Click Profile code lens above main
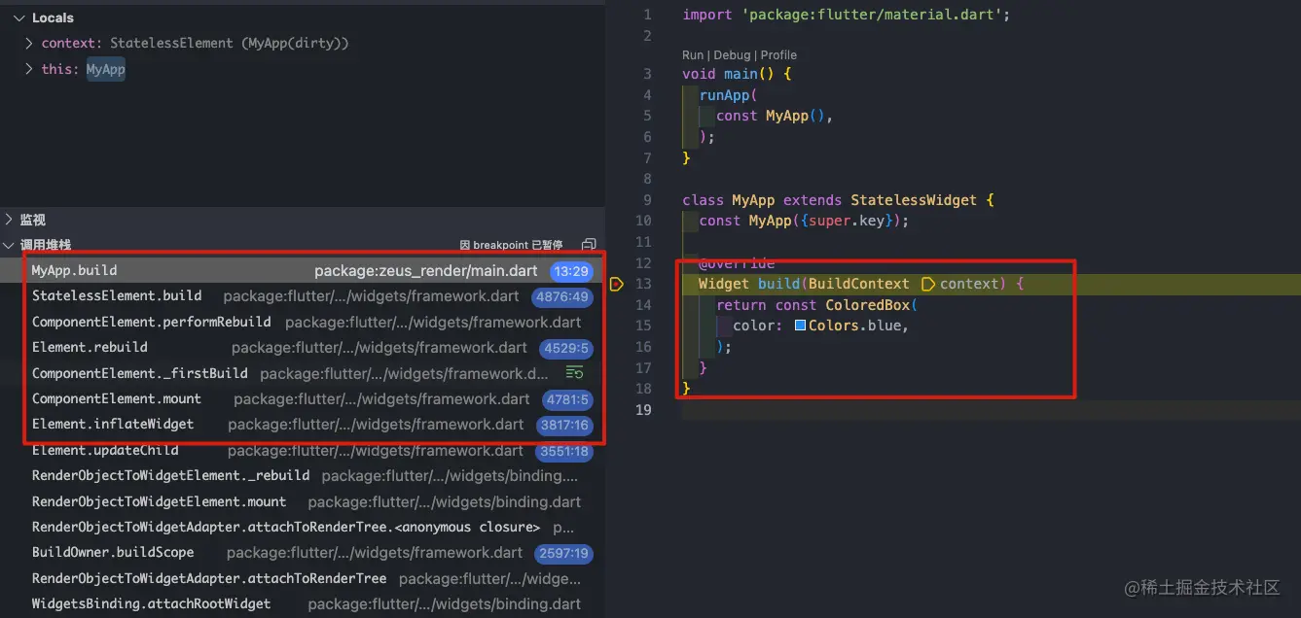Screen dimensions: 1301x618 [x=778, y=55]
